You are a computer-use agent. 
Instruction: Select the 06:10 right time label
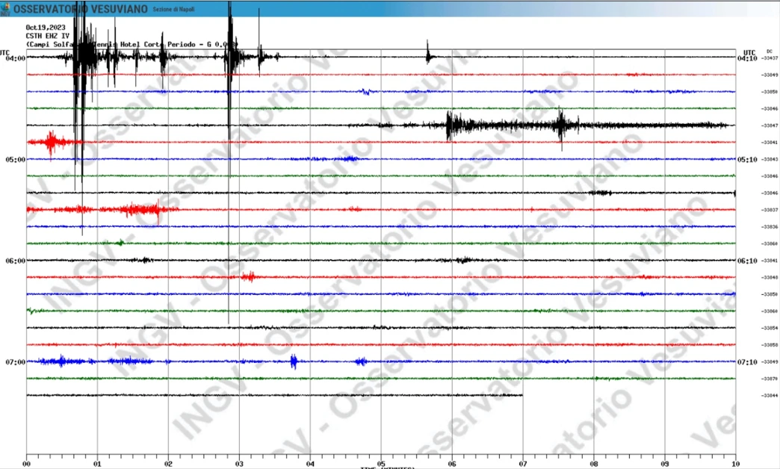747,261
